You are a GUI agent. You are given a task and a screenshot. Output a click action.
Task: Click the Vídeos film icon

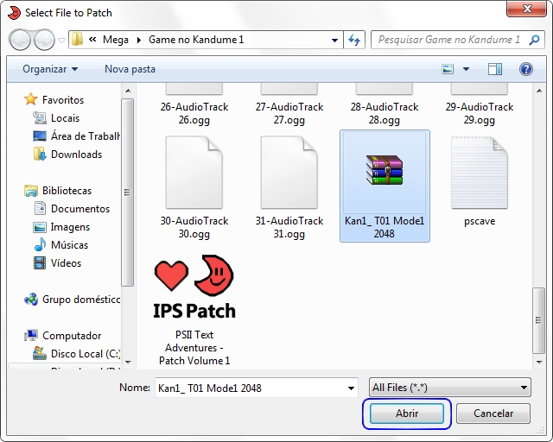click(x=40, y=263)
